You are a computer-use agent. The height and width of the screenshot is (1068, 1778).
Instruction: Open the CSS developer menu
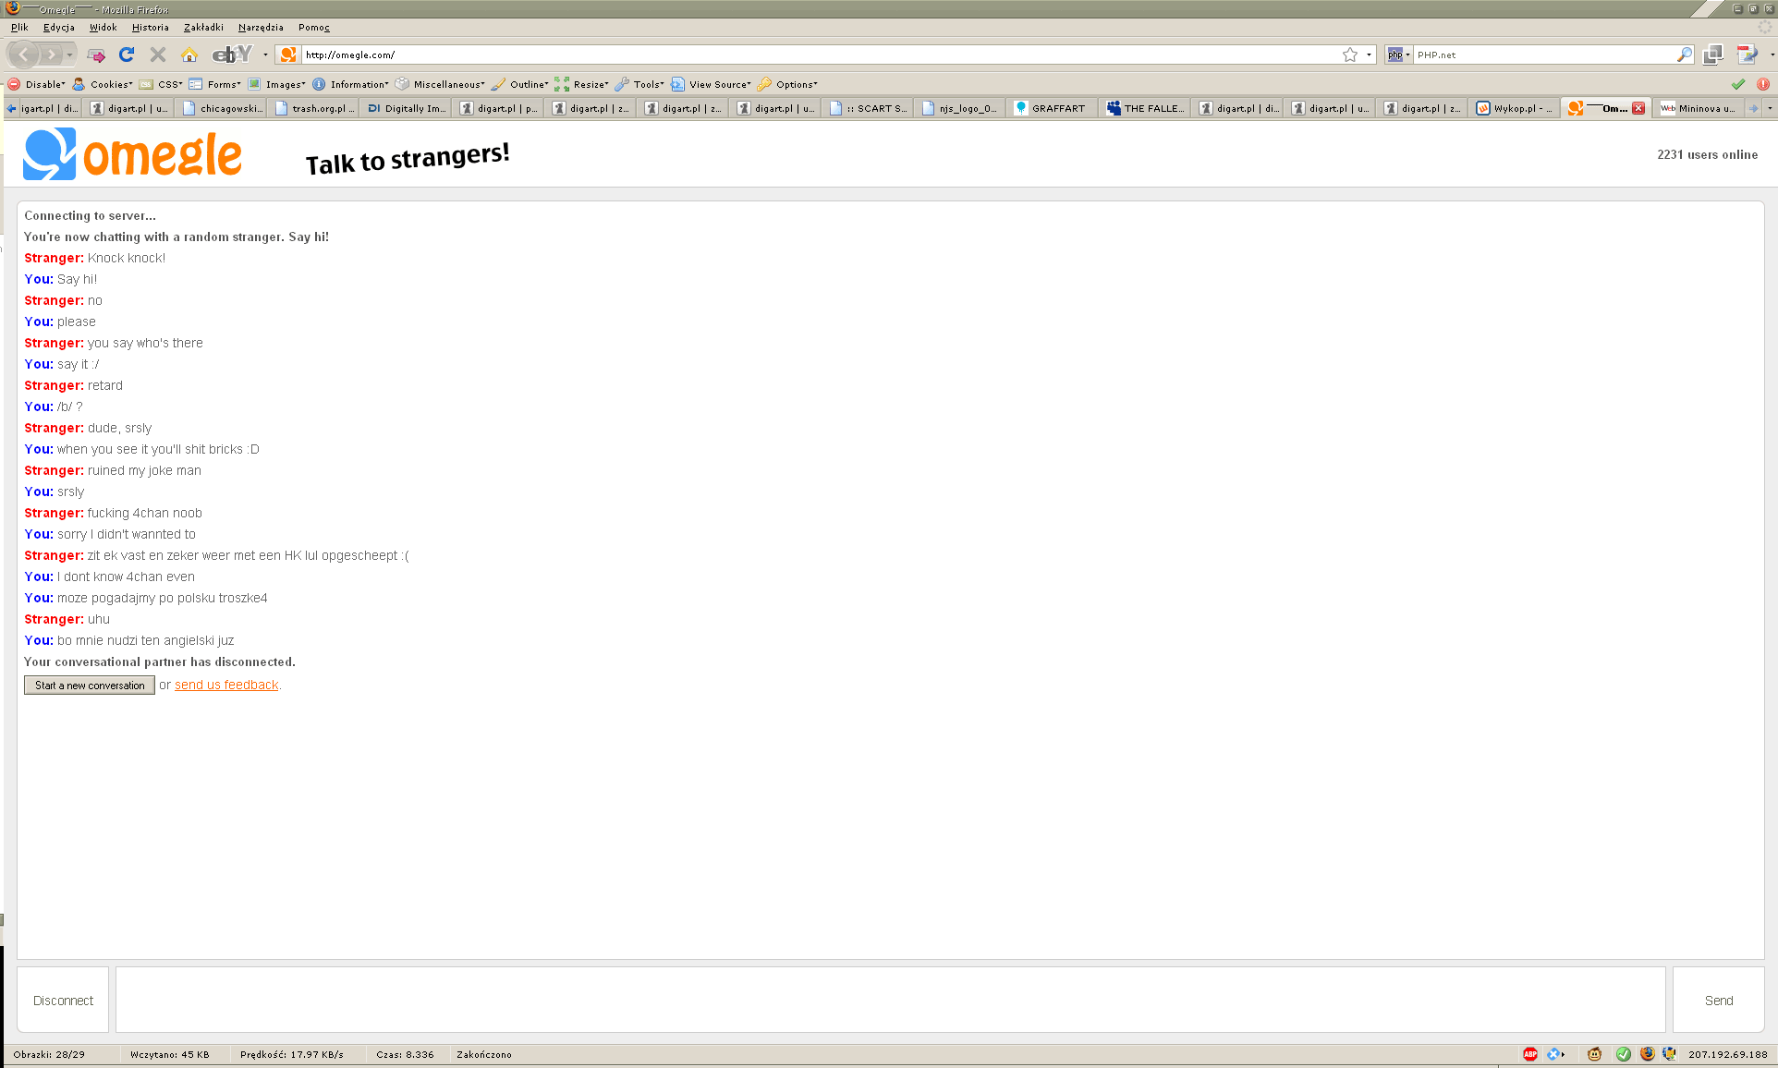(162, 84)
